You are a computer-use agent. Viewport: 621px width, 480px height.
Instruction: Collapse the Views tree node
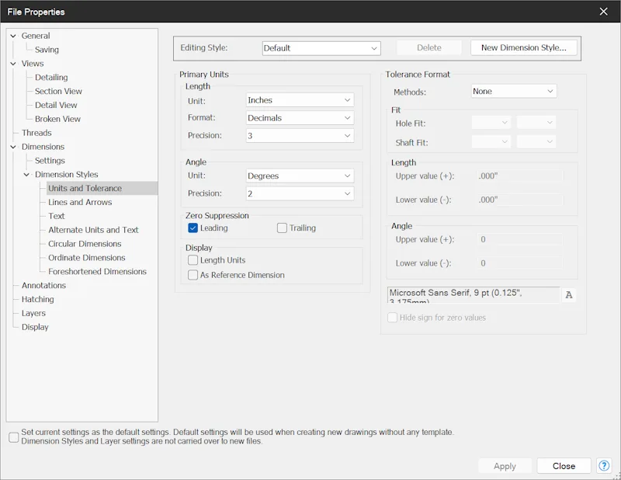13,64
